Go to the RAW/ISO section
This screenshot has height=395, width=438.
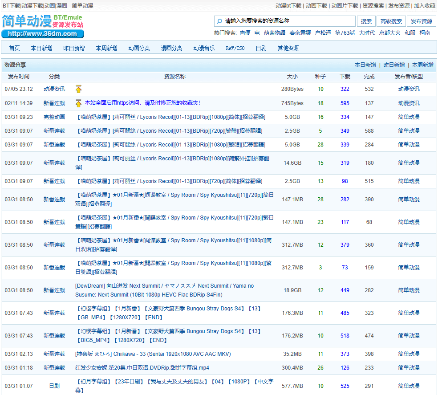(235, 48)
